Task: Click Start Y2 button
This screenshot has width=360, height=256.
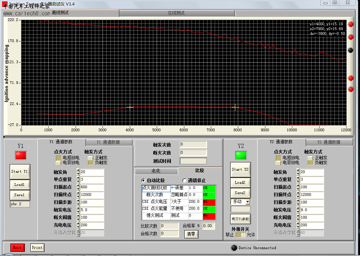Action: pos(240,170)
